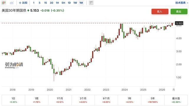Click the news panel icon in the toolbar

[91, 3]
